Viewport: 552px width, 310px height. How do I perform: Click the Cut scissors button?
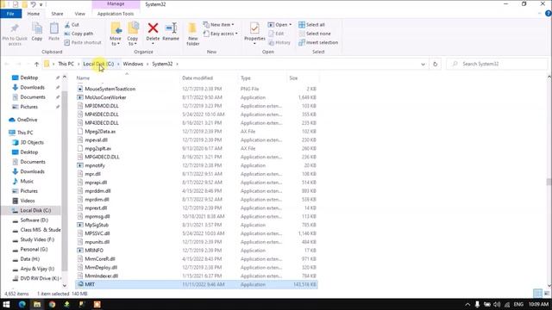click(x=72, y=25)
